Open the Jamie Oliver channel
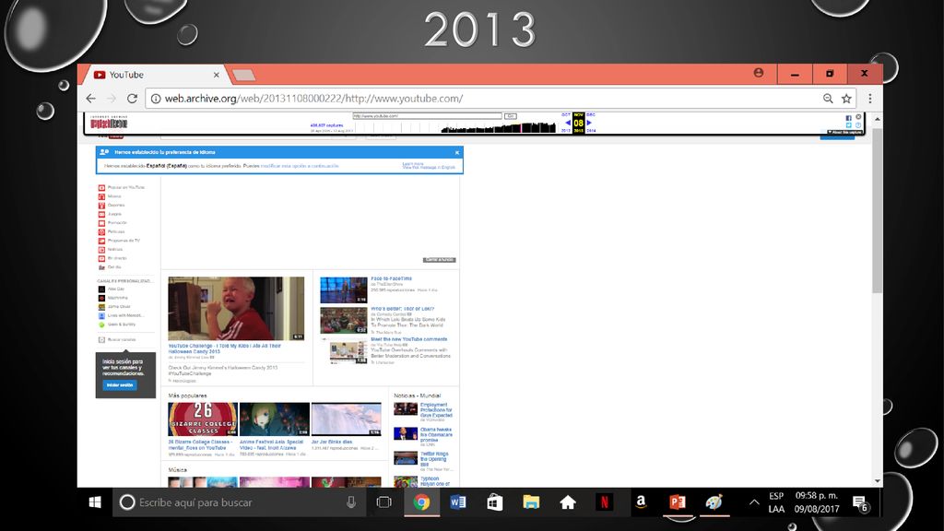The image size is (944, 531). 114,307
